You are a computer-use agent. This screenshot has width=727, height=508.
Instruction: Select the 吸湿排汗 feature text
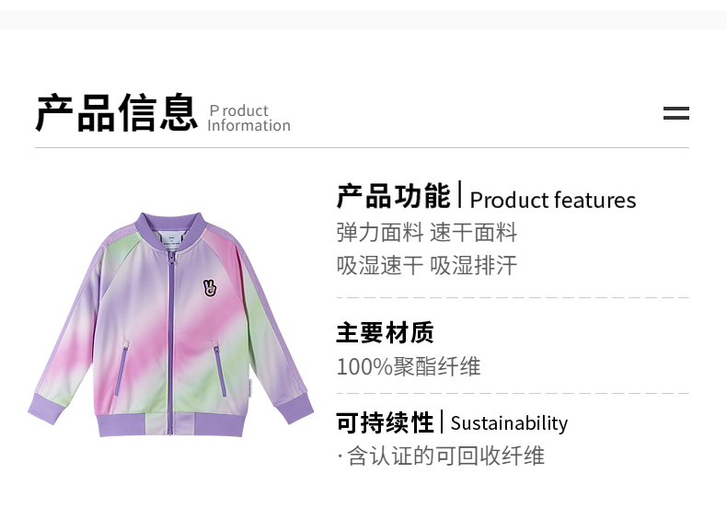[x=473, y=266]
